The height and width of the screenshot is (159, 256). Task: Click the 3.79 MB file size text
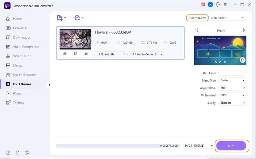(x=152, y=42)
